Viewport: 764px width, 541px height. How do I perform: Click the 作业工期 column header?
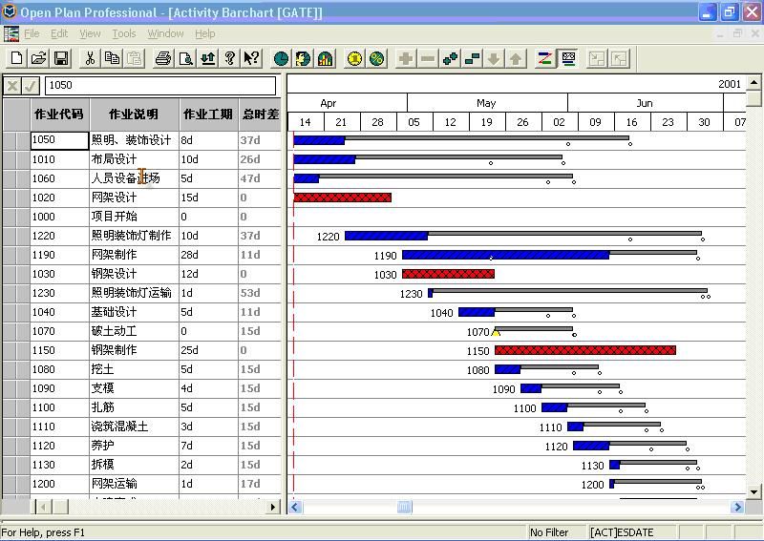(x=207, y=114)
